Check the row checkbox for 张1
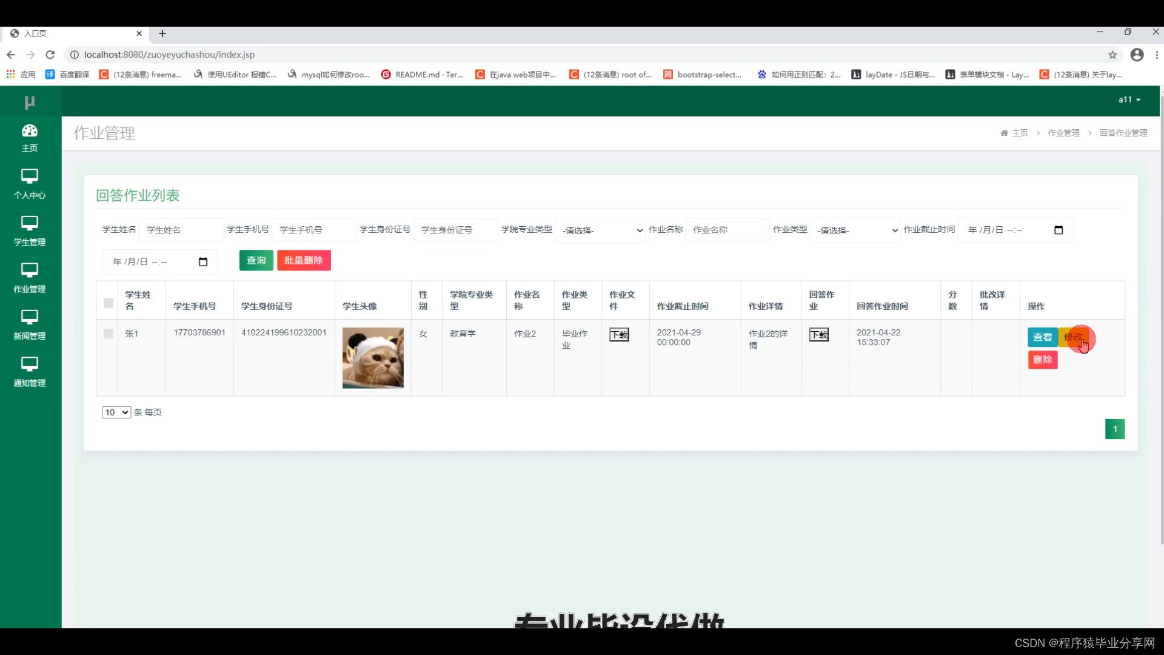1164x655 pixels. click(x=109, y=333)
